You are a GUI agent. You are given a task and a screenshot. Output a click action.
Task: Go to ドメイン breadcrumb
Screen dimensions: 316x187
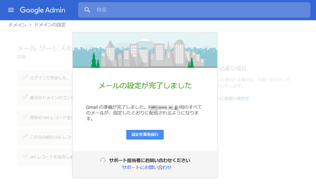18,25
